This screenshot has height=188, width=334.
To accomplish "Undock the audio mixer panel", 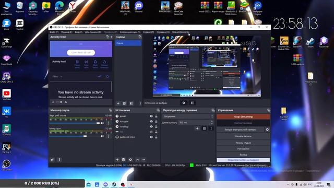I will coord(110,110).
